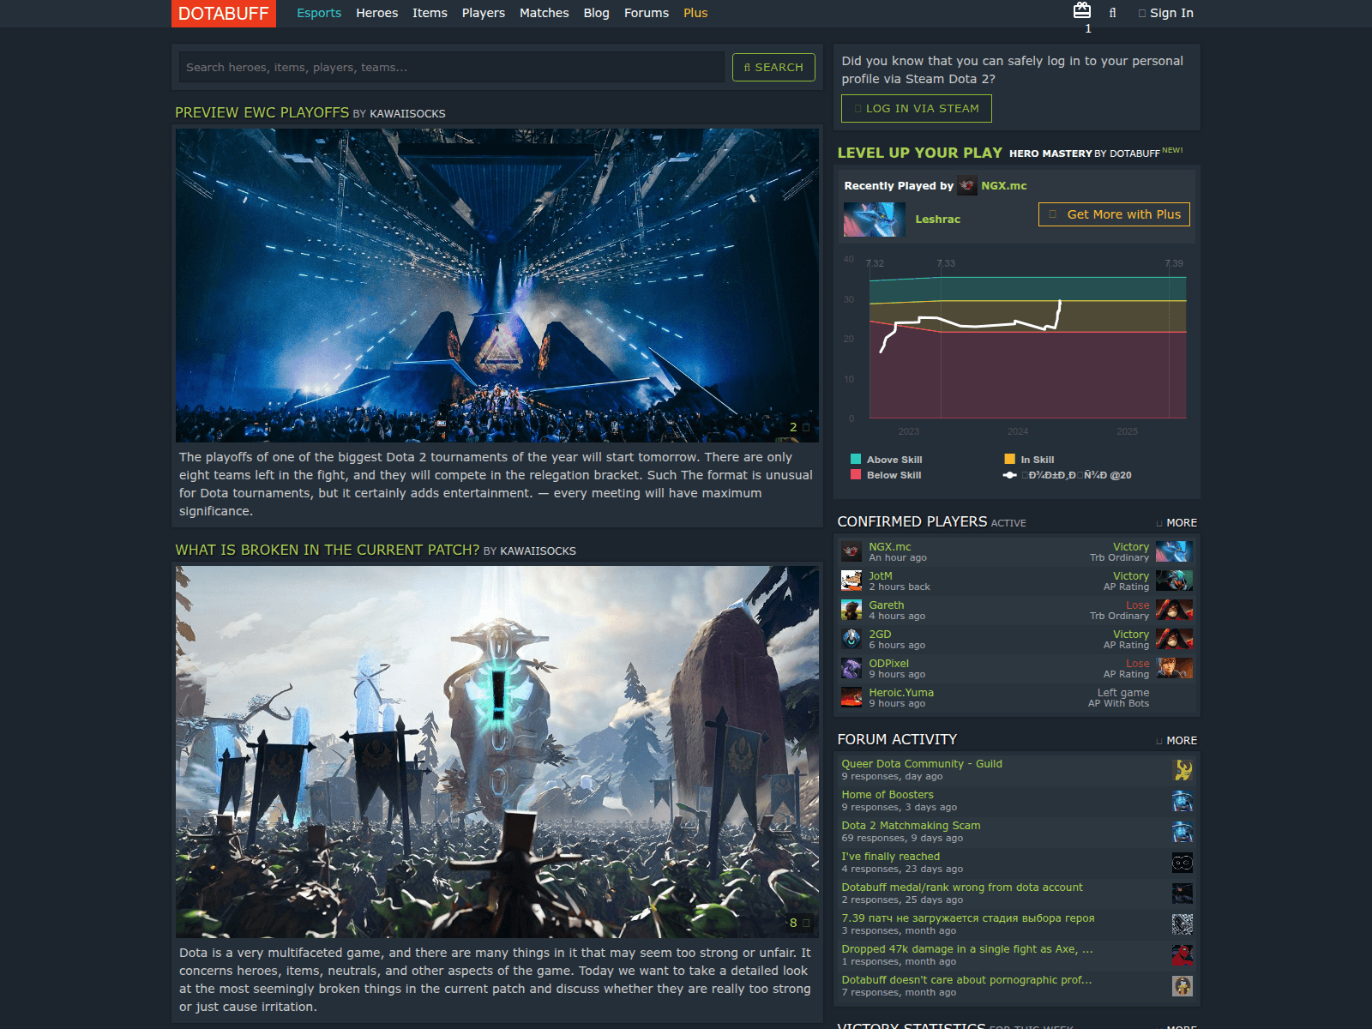
Task: Click the header search icon beside Sign In
Action: [1112, 13]
